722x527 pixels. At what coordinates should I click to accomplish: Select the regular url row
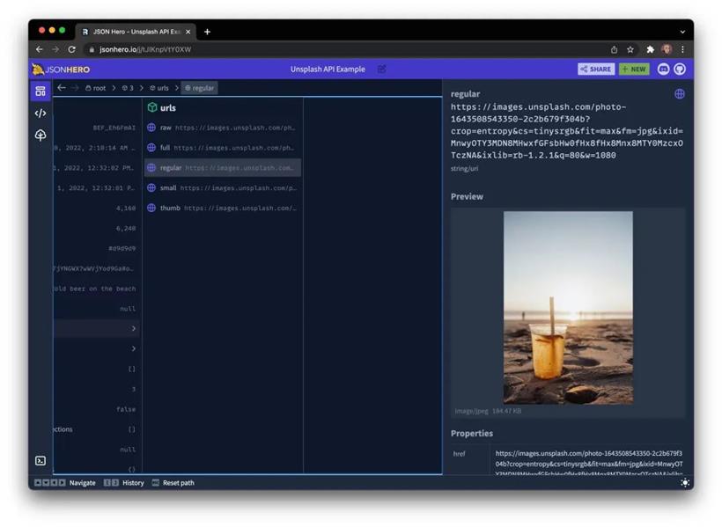tap(223, 168)
